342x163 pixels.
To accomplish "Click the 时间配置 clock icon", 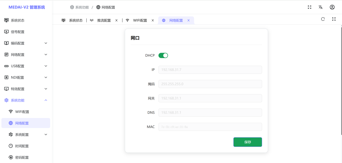I will [11, 146].
